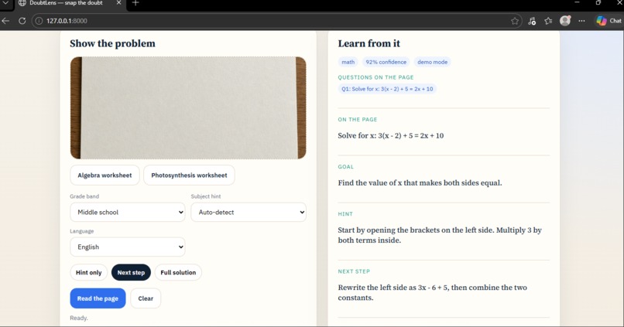Open the Subject hint dropdown
624x327 pixels.
pyautogui.click(x=249, y=212)
